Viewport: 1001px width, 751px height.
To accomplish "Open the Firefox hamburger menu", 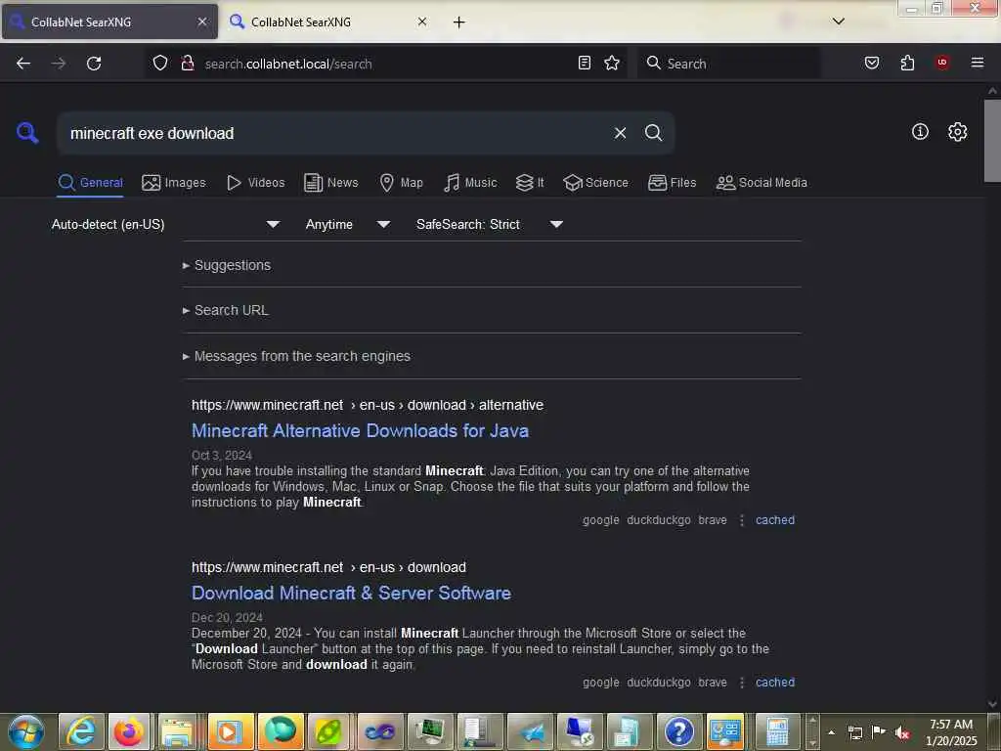I will point(978,63).
